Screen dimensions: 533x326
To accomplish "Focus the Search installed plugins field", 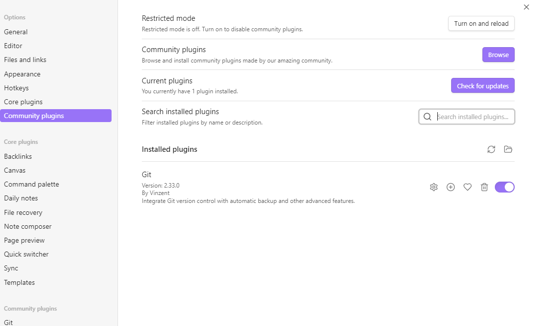I will 473,117.
